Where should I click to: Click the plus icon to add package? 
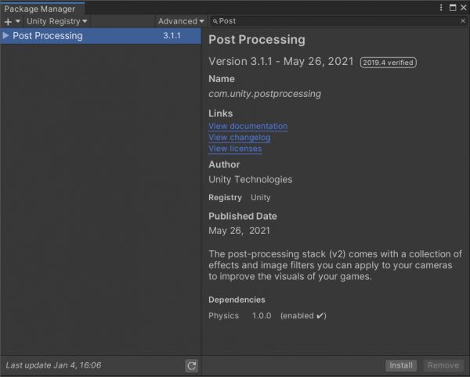(9, 22)
